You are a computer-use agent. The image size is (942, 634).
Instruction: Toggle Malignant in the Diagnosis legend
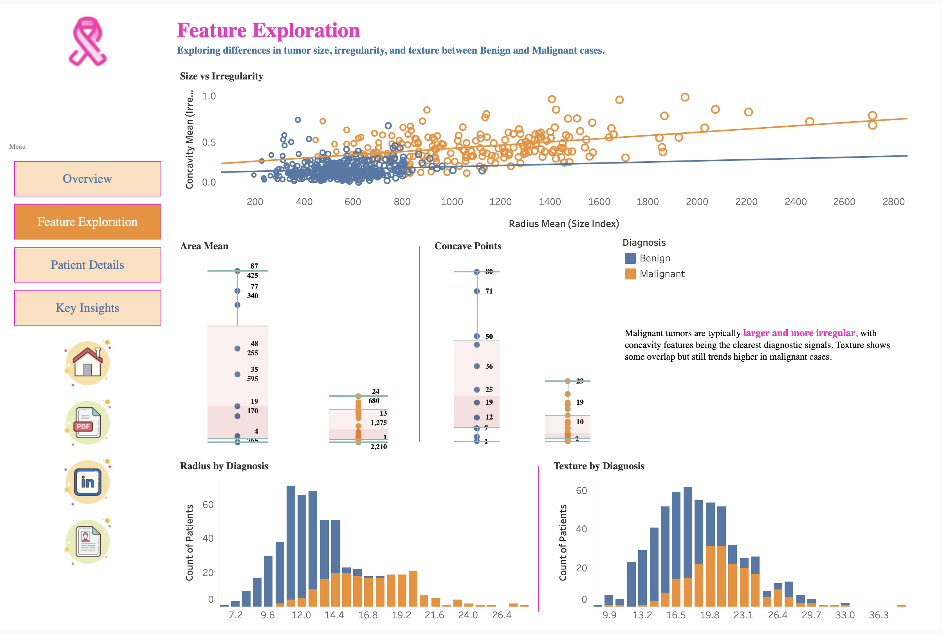[662, 274]
